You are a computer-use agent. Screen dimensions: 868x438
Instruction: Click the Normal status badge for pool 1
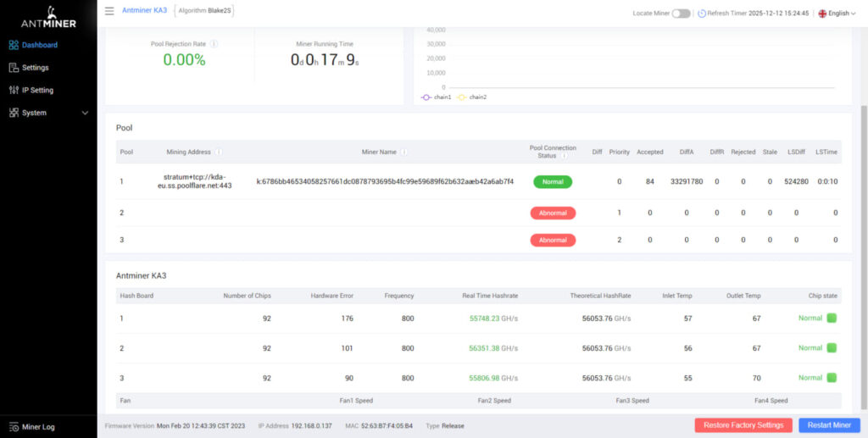(553, 182)
